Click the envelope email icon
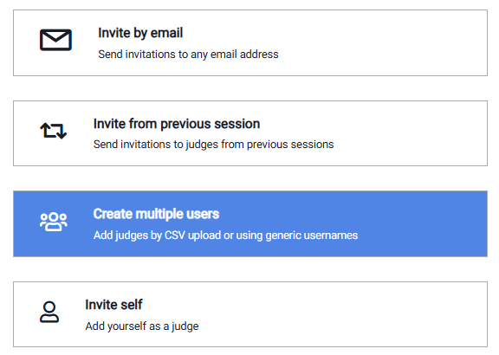This screenshot has width=499, height=355. (55, 40)
